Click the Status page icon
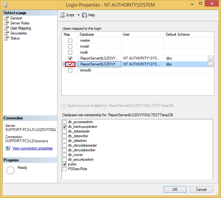Image resolution: width=221 pixels, height=198 pixels. (x=6, y=38)
